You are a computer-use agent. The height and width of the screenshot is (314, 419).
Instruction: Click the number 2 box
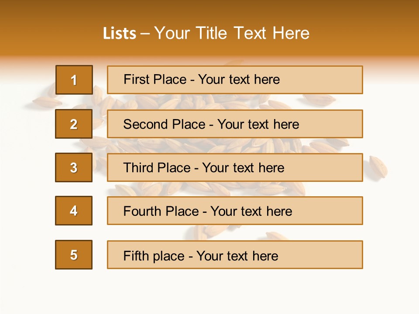pyautogui.click(x=74, y=124)
